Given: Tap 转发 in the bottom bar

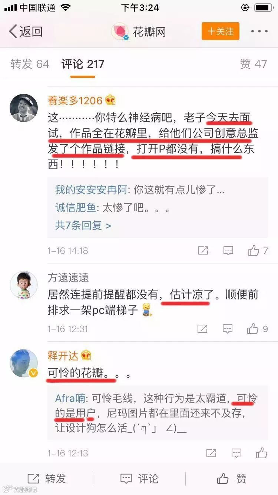Looking at the screenshot, I should (46, 479).
